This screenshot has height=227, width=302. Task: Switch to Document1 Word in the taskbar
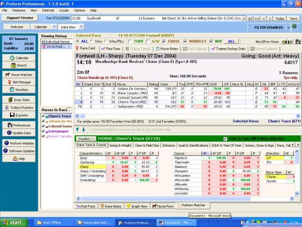tap(176, 223)
